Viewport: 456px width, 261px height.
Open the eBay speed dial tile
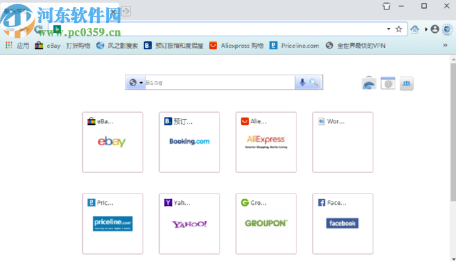pos(113,142)
